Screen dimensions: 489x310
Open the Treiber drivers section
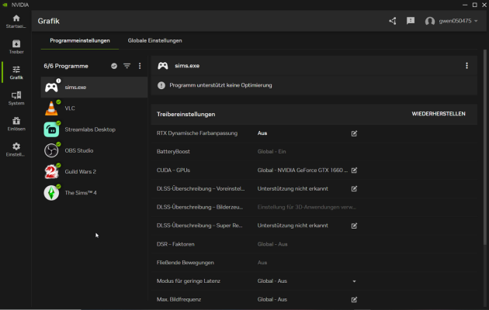16,47
